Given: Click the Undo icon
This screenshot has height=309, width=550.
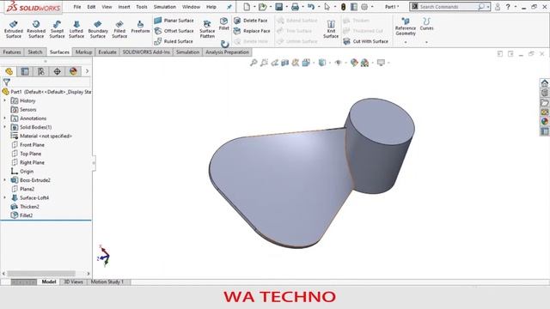Looking at the screenshot, I should coord(311,7).
